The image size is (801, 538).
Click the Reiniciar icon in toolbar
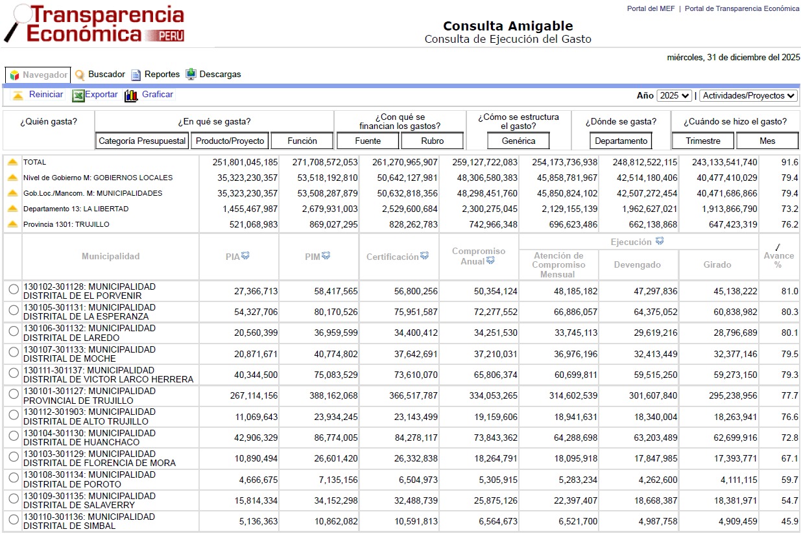(18, 95)
